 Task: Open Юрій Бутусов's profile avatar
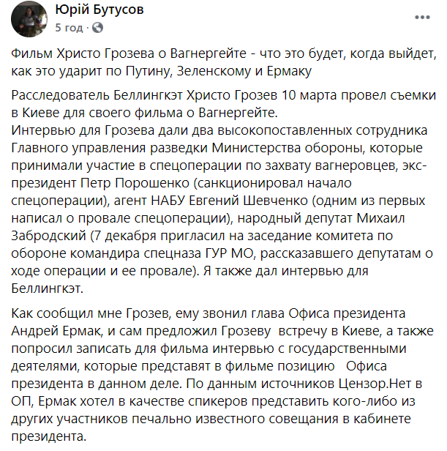click(29, 19)
